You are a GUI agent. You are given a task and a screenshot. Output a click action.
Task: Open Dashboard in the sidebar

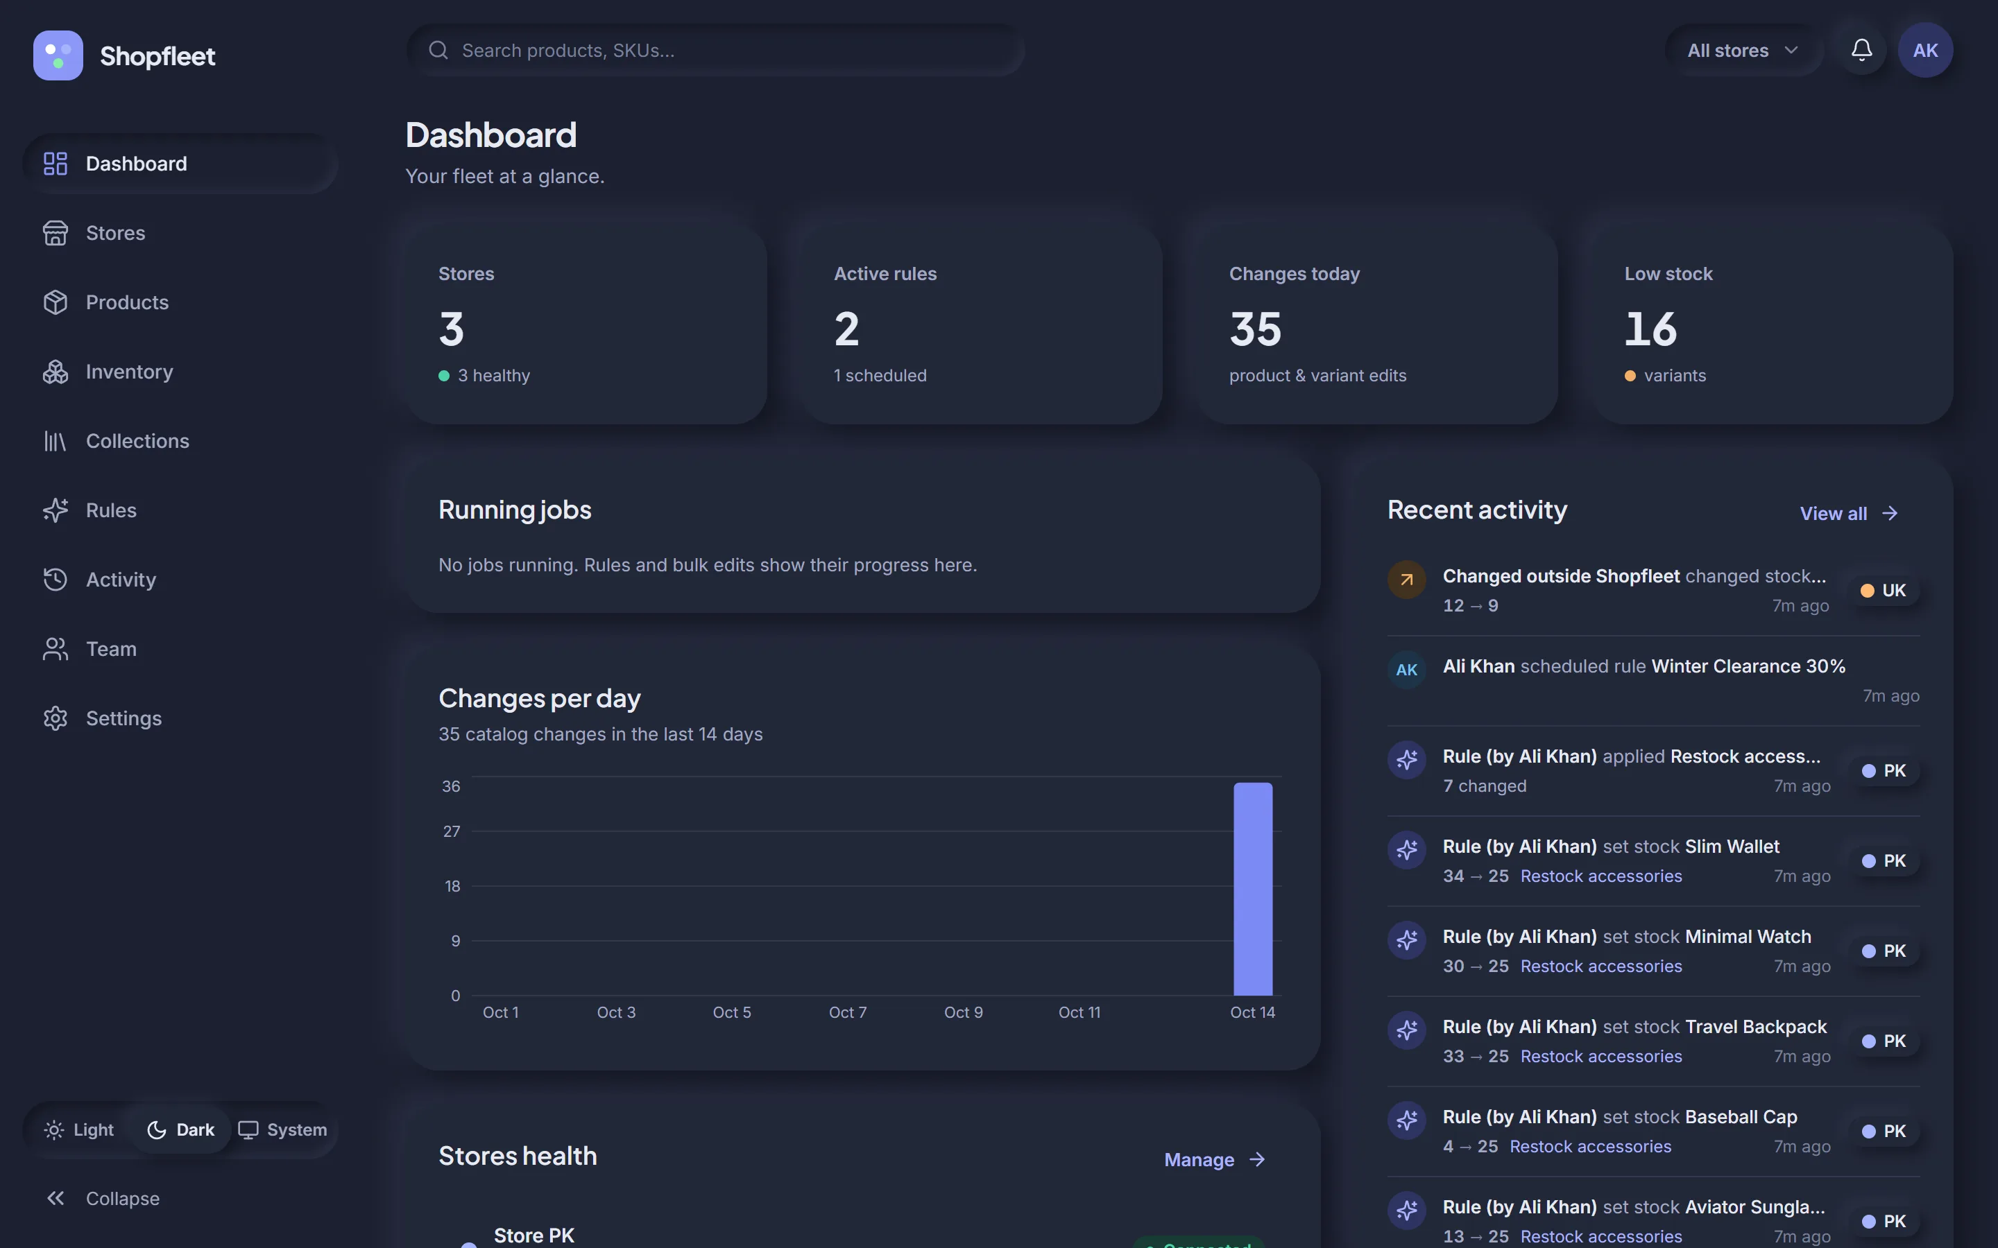click(179, 164)
